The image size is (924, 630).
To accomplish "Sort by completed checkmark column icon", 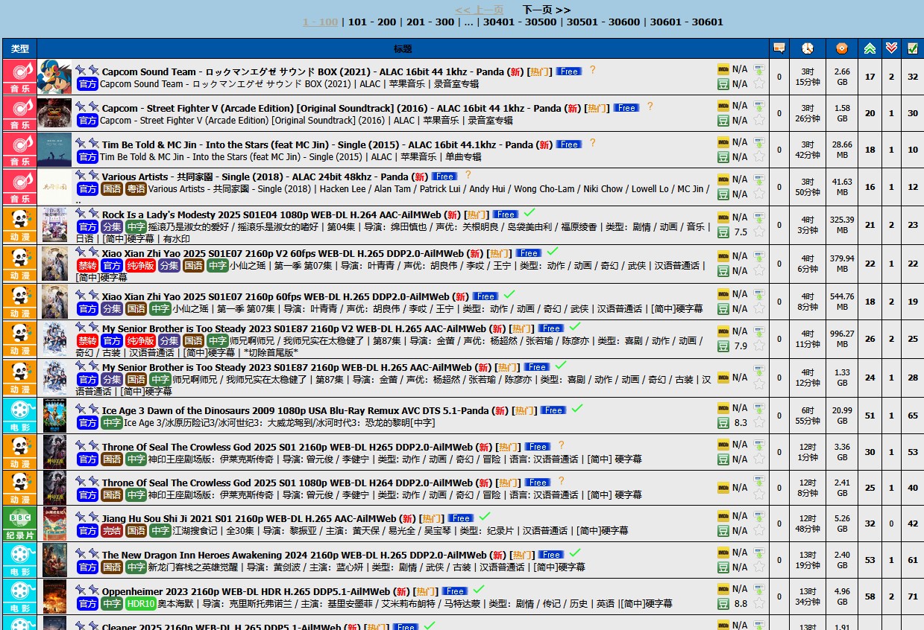I will pyautogui.click(x=913, y=48).
